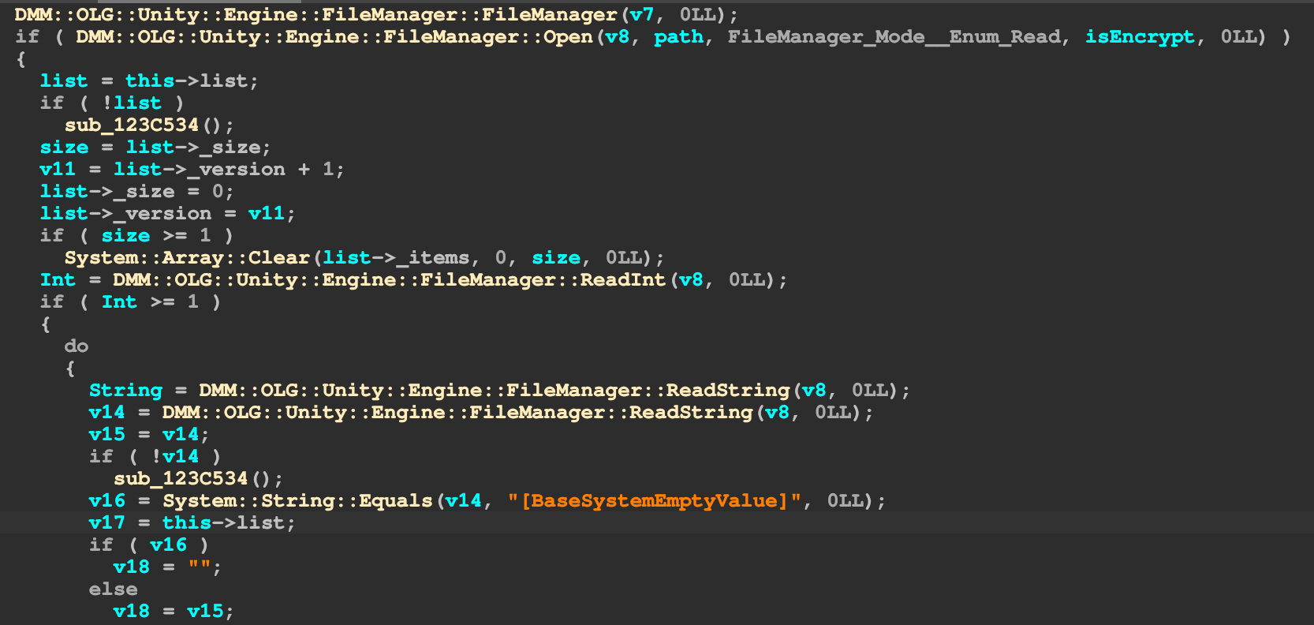Click the list->_version = v11 statement

(x=168, y=214)
